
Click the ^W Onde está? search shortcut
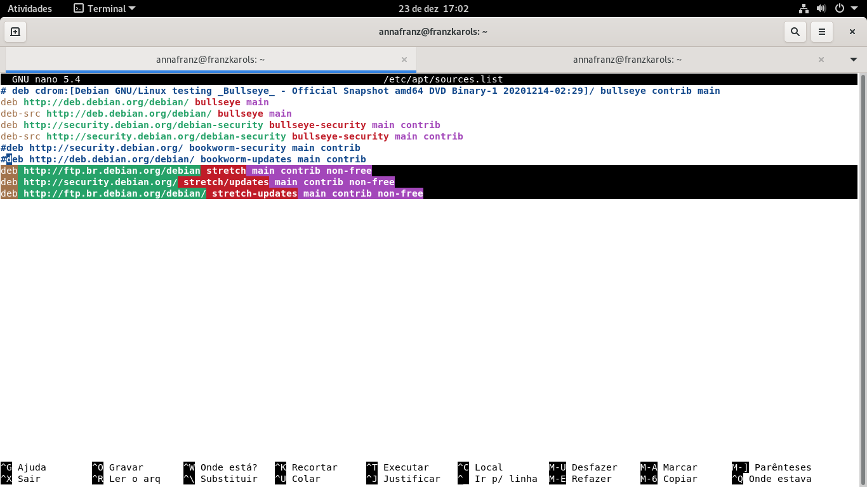click(220, 467)
